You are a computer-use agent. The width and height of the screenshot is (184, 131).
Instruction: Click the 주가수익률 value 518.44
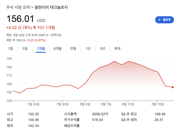pos(97,120)
